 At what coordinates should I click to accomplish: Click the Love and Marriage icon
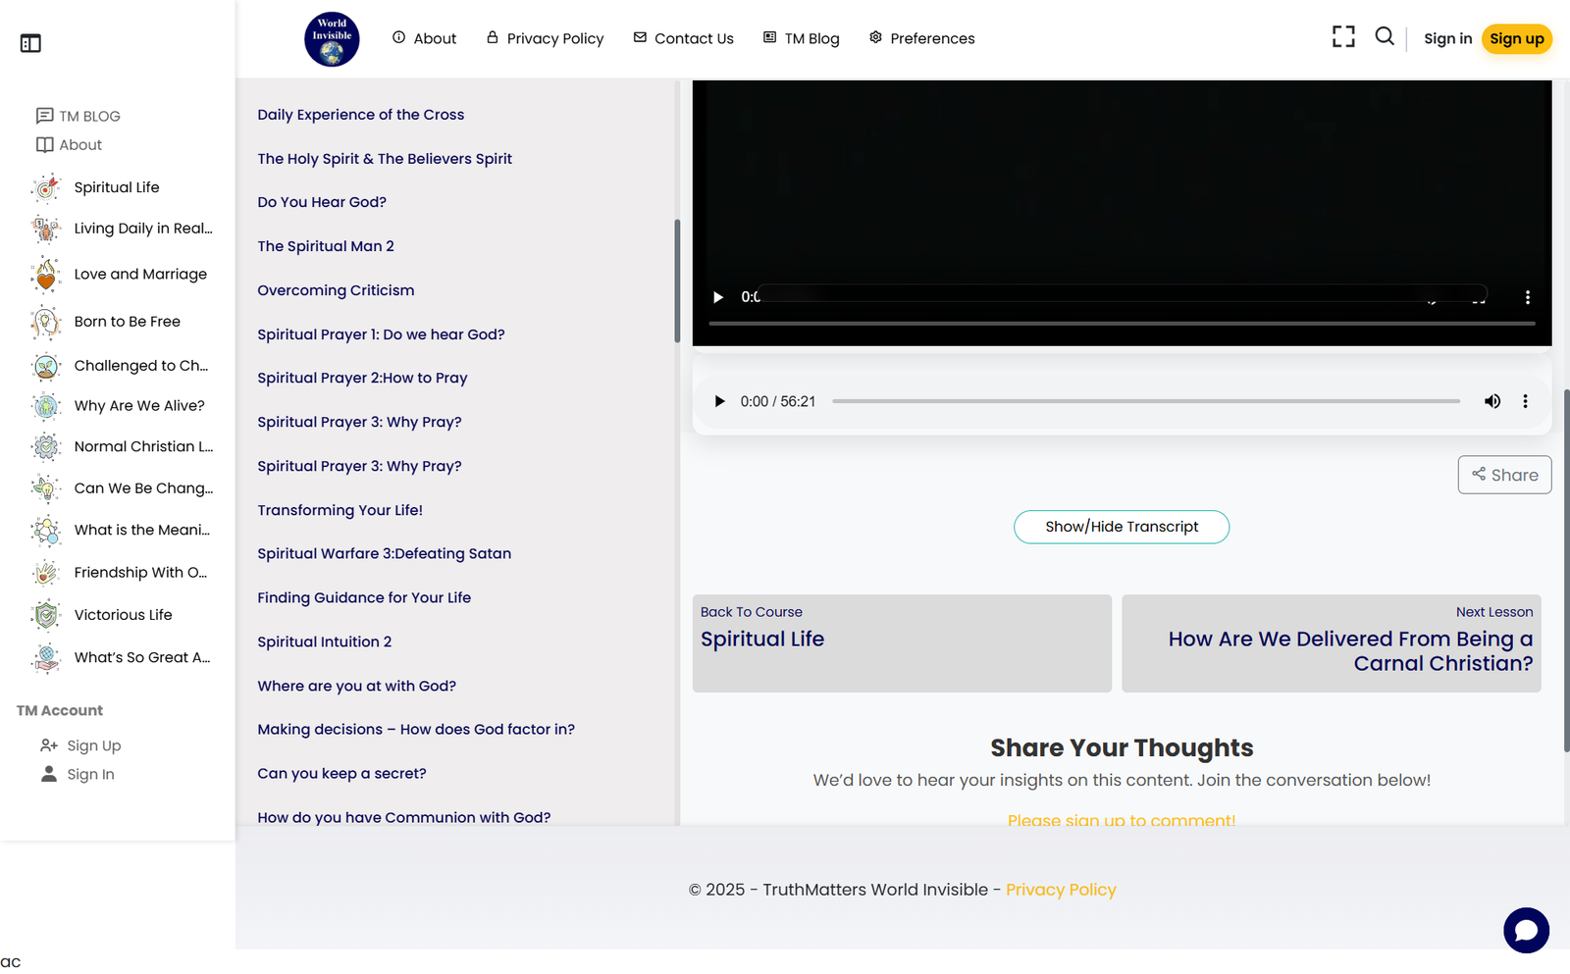pos(46,275)
